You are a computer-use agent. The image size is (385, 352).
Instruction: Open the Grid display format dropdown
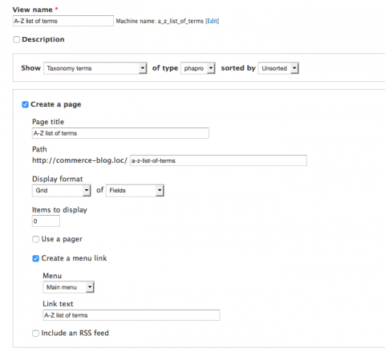coord(62,191)
